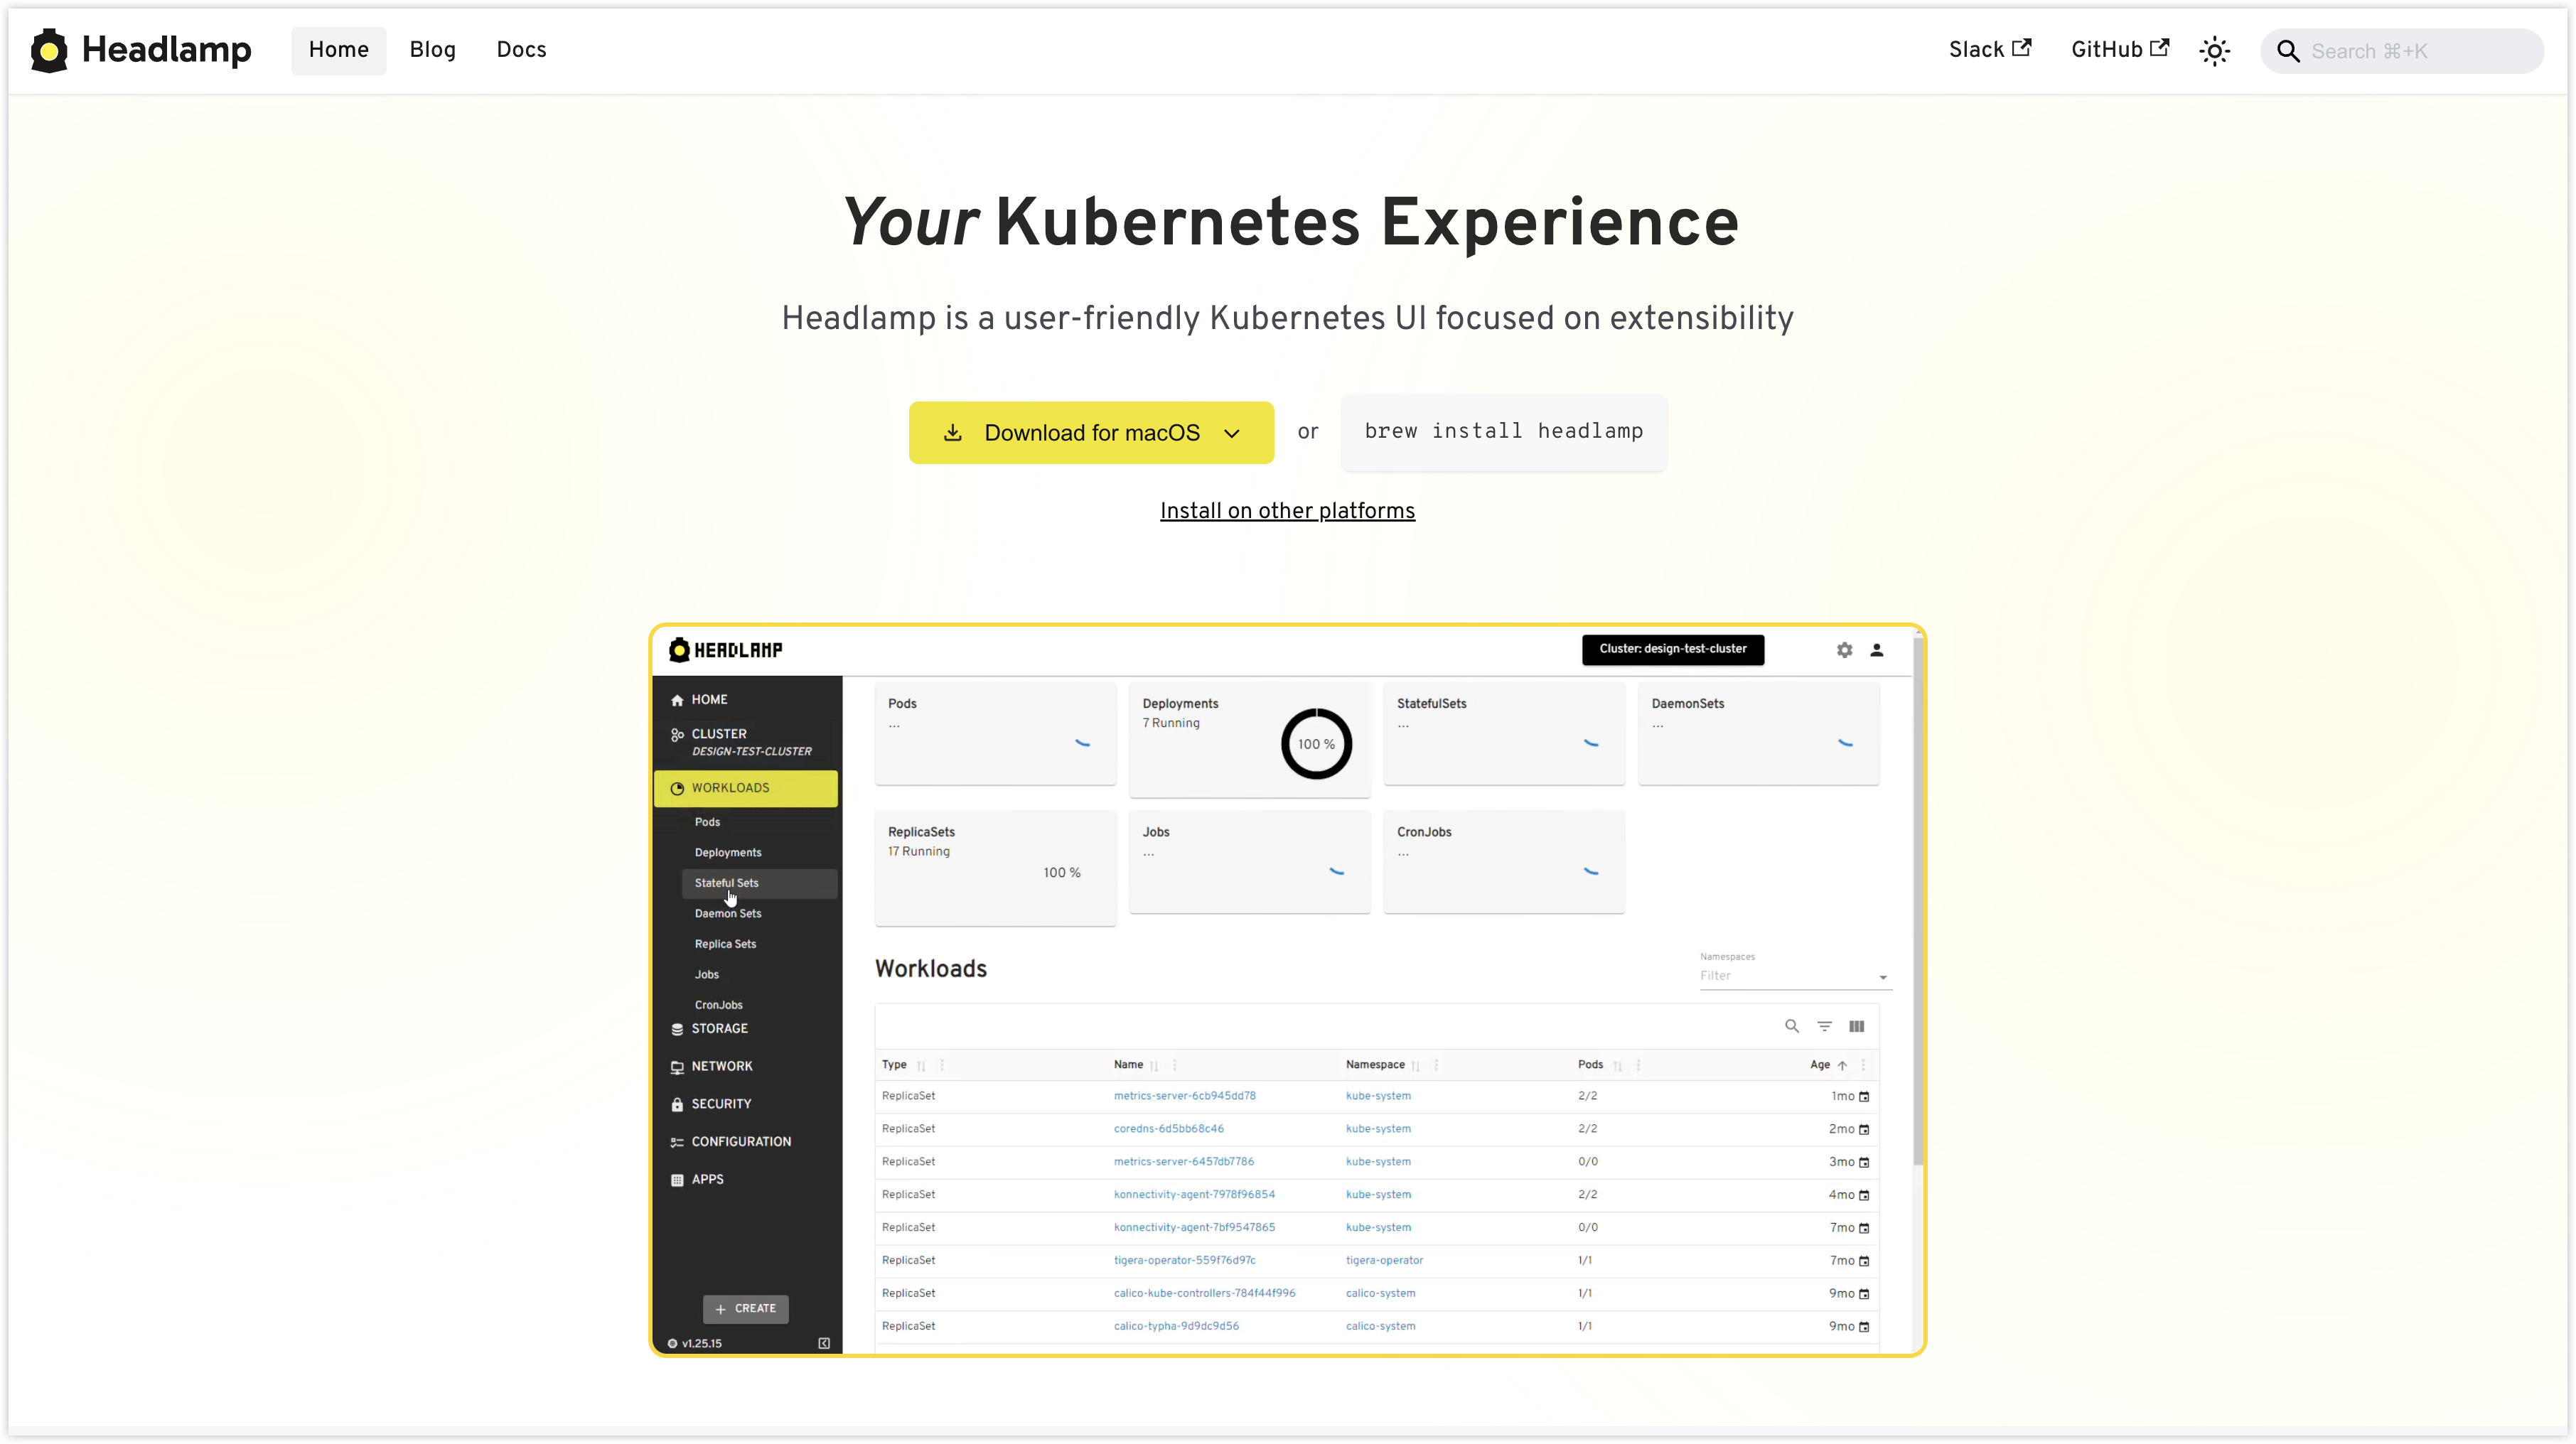Open coredns-6d5bb68c46 link
Screen dimensions: 2576x1444
coord(1168,1129)
